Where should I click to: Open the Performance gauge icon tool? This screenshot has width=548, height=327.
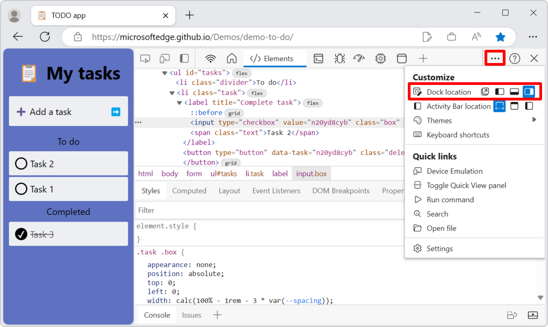(359, 58)
